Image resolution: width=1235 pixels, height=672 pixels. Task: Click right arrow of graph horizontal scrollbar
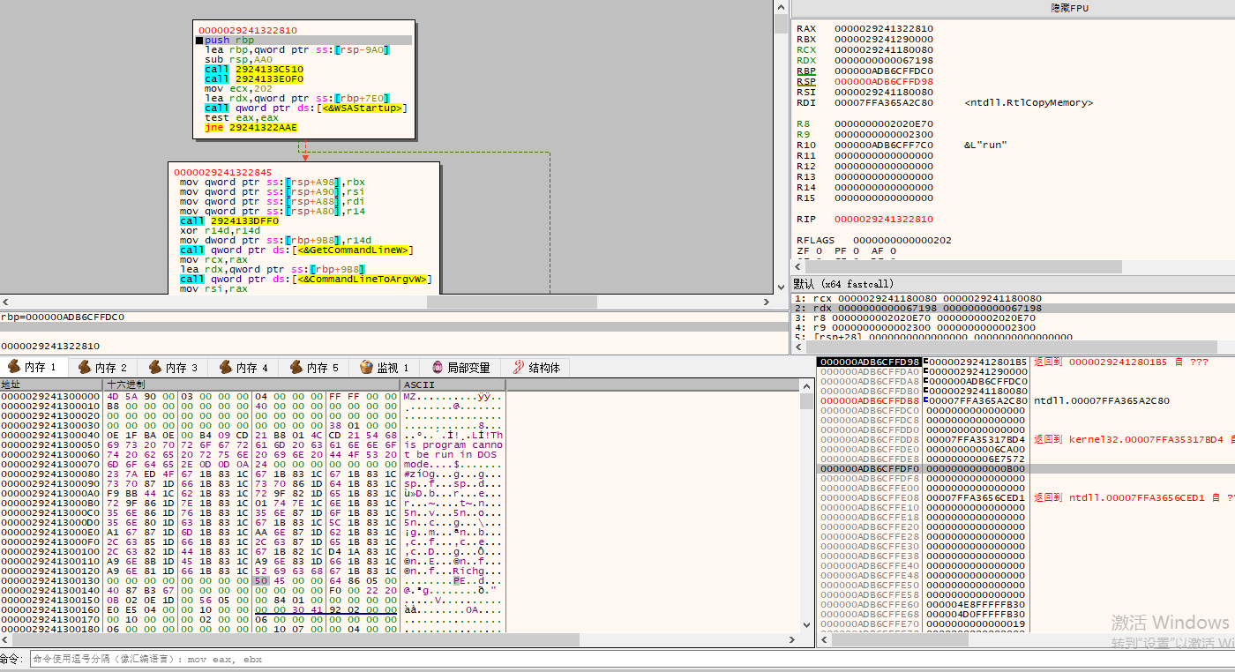(x=767, y=302)
